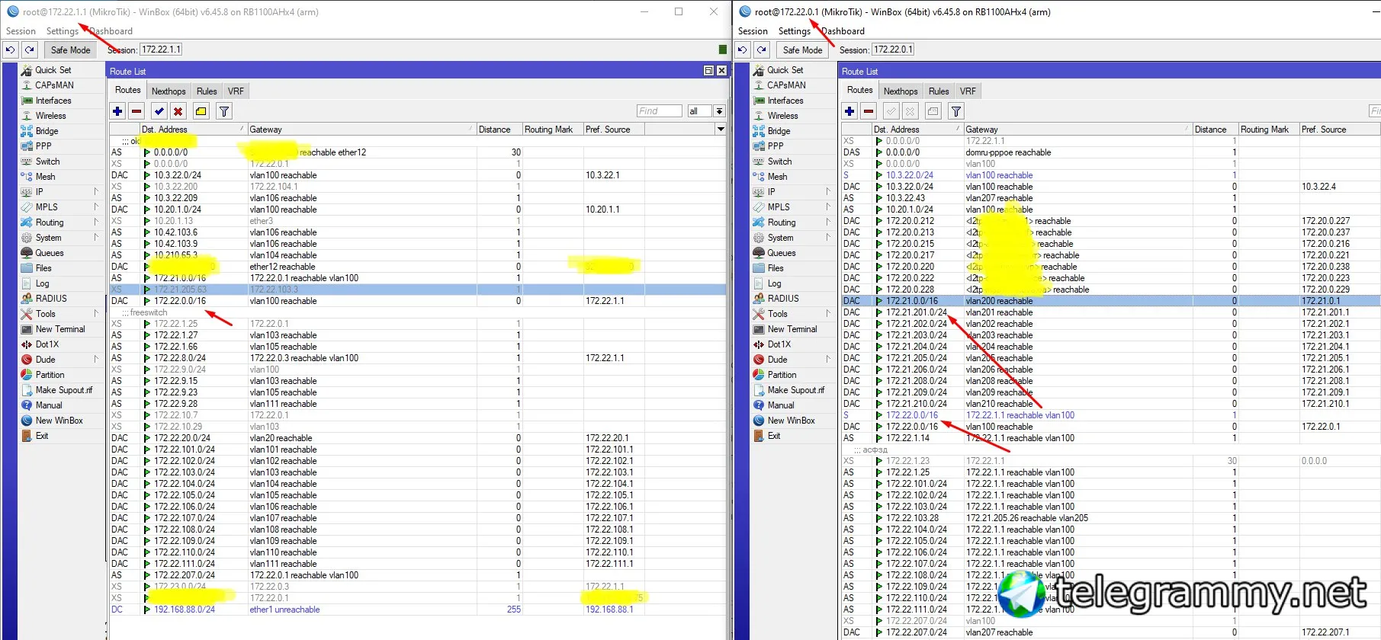This screenshot has width=1381, height=640.
Task: Expand the IP submenu in the 172.22.0.1 sidebar
Action: [x=828, y=192]
